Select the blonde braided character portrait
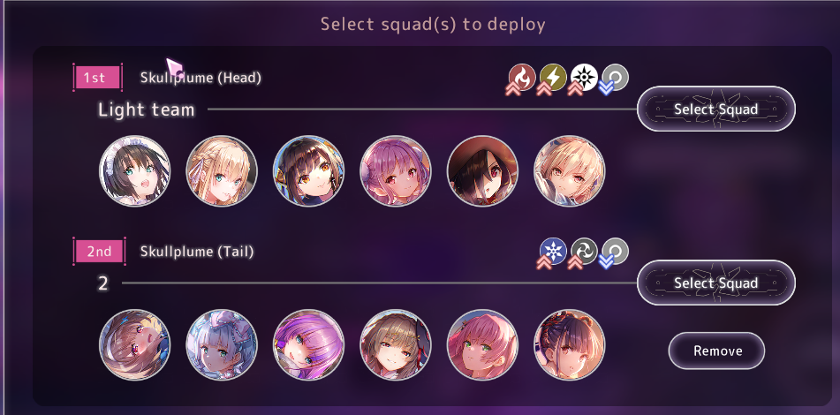840x415 pixels. click(222, 170)
